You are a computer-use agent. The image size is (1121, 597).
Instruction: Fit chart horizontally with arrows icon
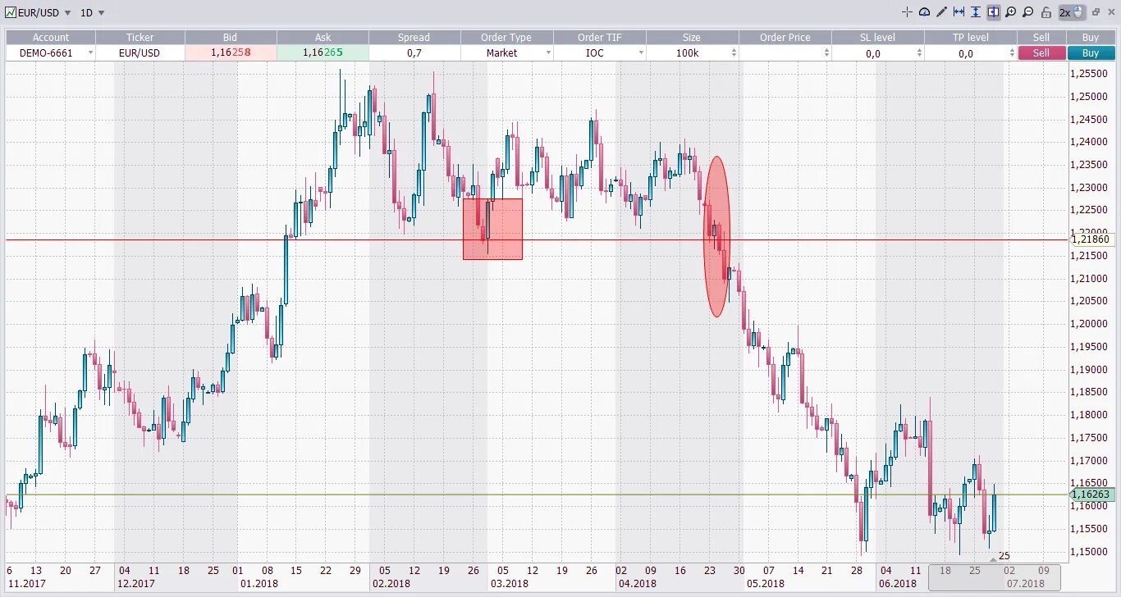[959, 12]
